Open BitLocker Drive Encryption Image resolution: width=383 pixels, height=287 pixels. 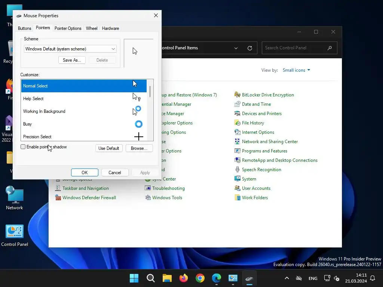[268, 95]
